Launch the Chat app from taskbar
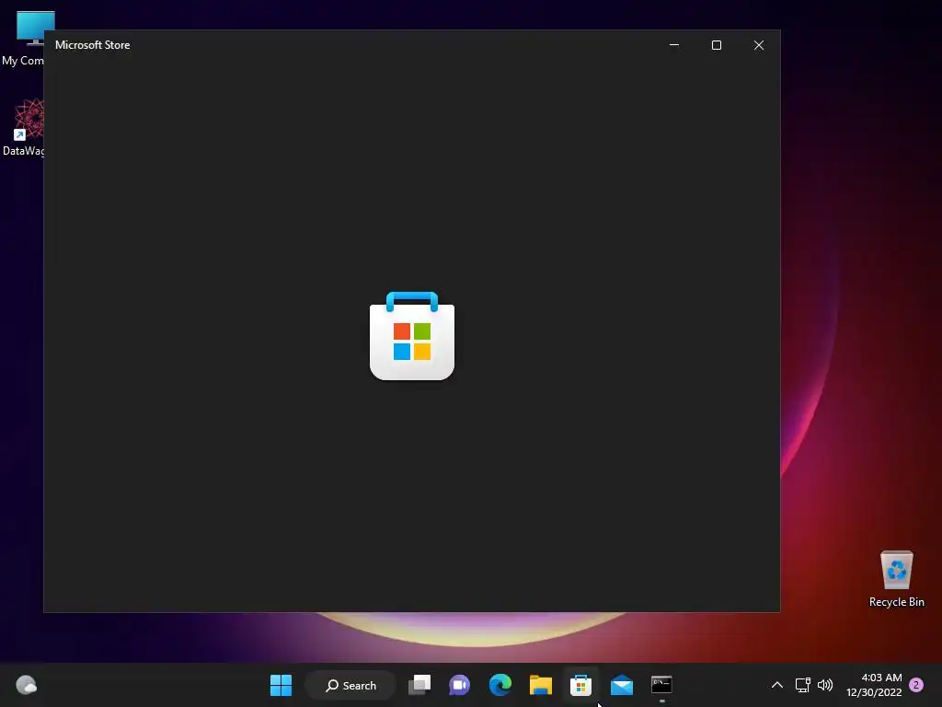Viewport: 942px width, 707px height. pos(460,685)
